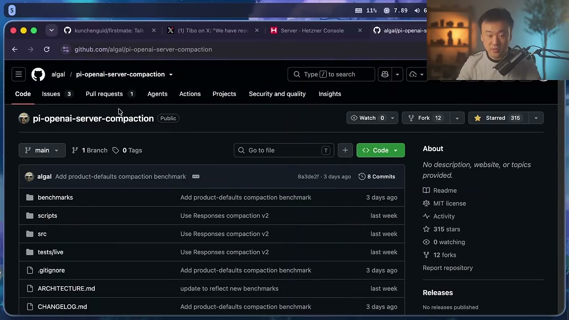
Task: Open the 8 Commits history link
Action: [x=377, y=176]
